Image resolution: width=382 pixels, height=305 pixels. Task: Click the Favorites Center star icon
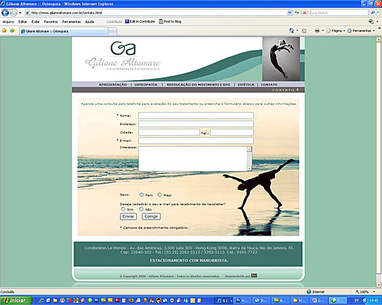click(x=5, y=30)
